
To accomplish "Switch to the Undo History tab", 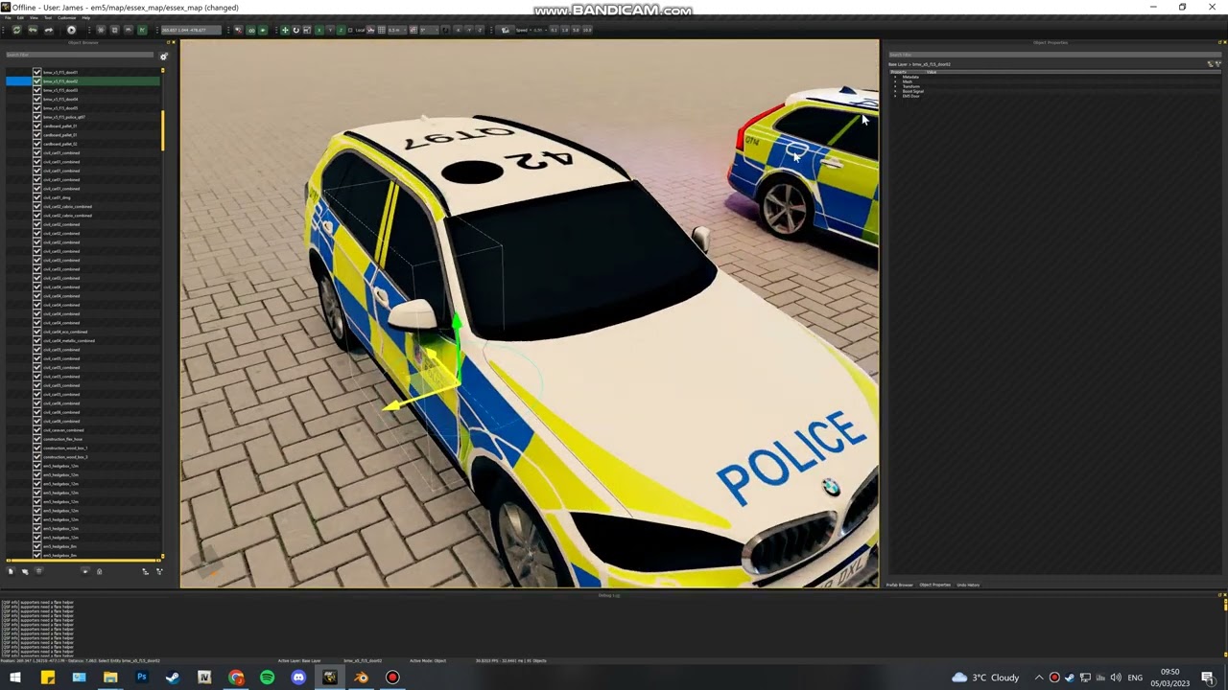I will click(x=968, y=585).
